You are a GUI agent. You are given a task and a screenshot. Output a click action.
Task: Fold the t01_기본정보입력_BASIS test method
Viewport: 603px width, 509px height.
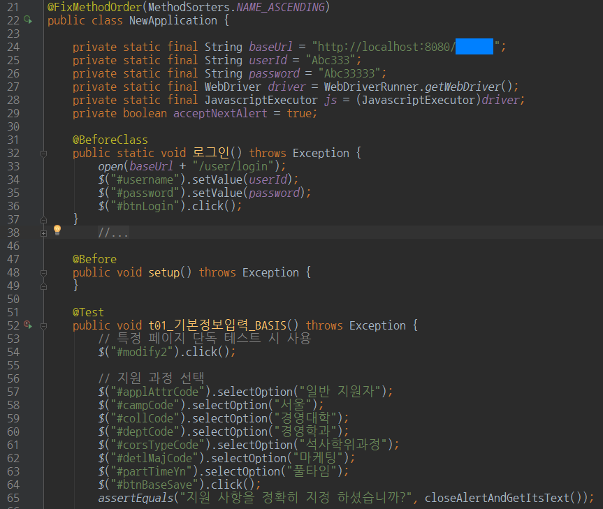(x=43, y=325)
